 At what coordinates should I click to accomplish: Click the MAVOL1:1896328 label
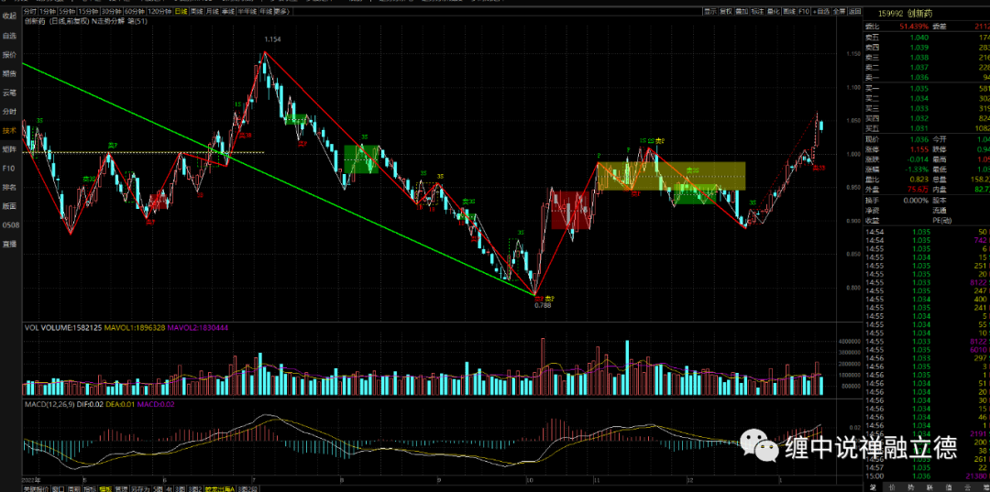coord(135,328)
